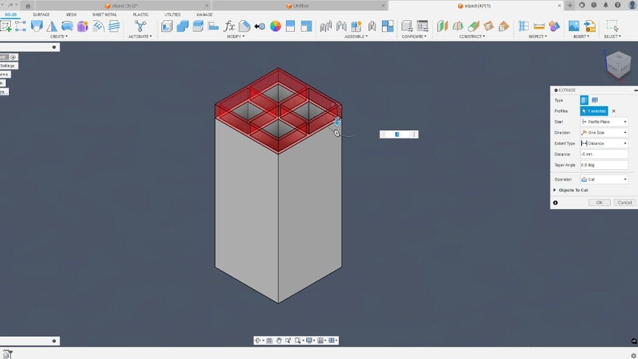
Task: Activate the '1 selected' profiles selector
Action: tap(594, 111)
